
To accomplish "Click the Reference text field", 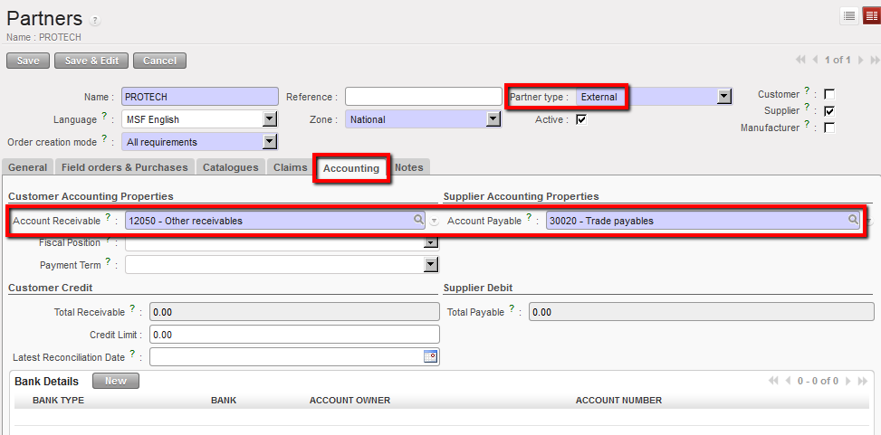I will (x=423, y=97).
